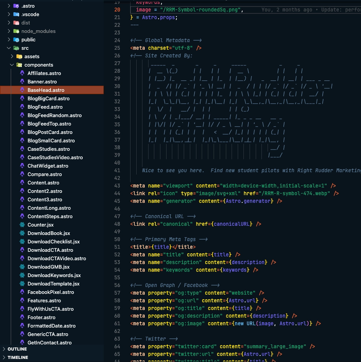This screenshot has height=362, width=361.
Task: Open BlogFeedRandom.astro file
Action: [x=54, y=116]
